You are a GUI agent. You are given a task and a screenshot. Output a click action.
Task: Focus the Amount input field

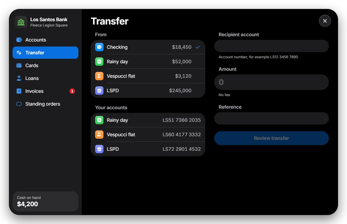(x=271, y=82)
